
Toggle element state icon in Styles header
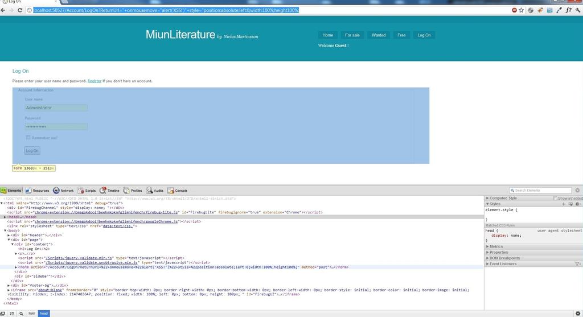(570, 204)
